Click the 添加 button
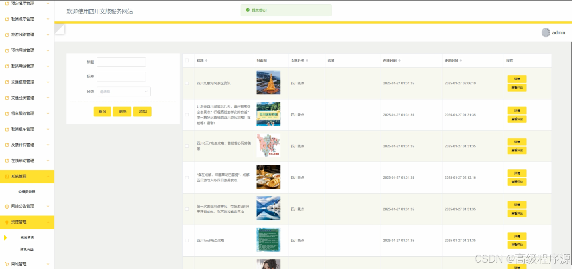 (143, 112)
